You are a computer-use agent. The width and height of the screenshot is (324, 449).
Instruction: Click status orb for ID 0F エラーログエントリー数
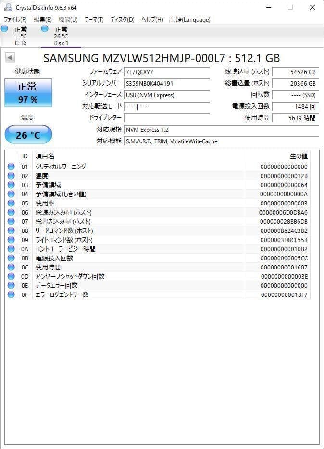11,295
